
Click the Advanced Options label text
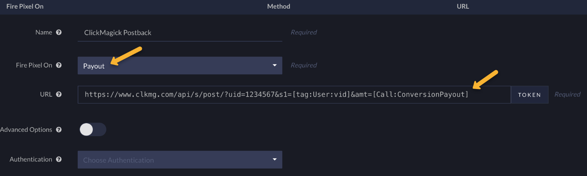point(26,130)
